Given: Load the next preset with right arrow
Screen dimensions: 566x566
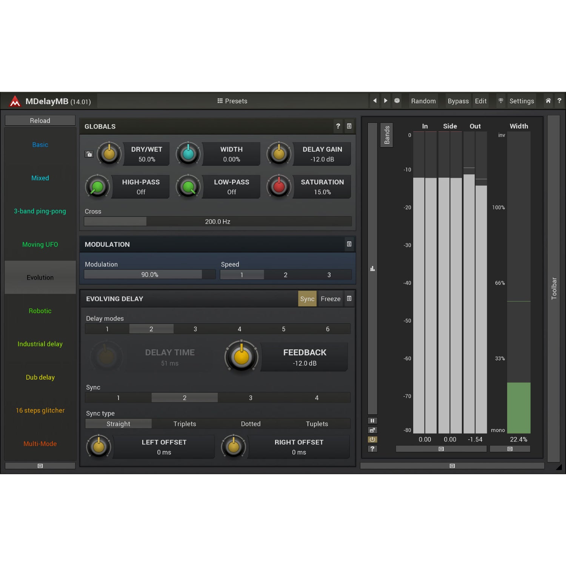Looking at the screenshot, I should tap(385, 101).
